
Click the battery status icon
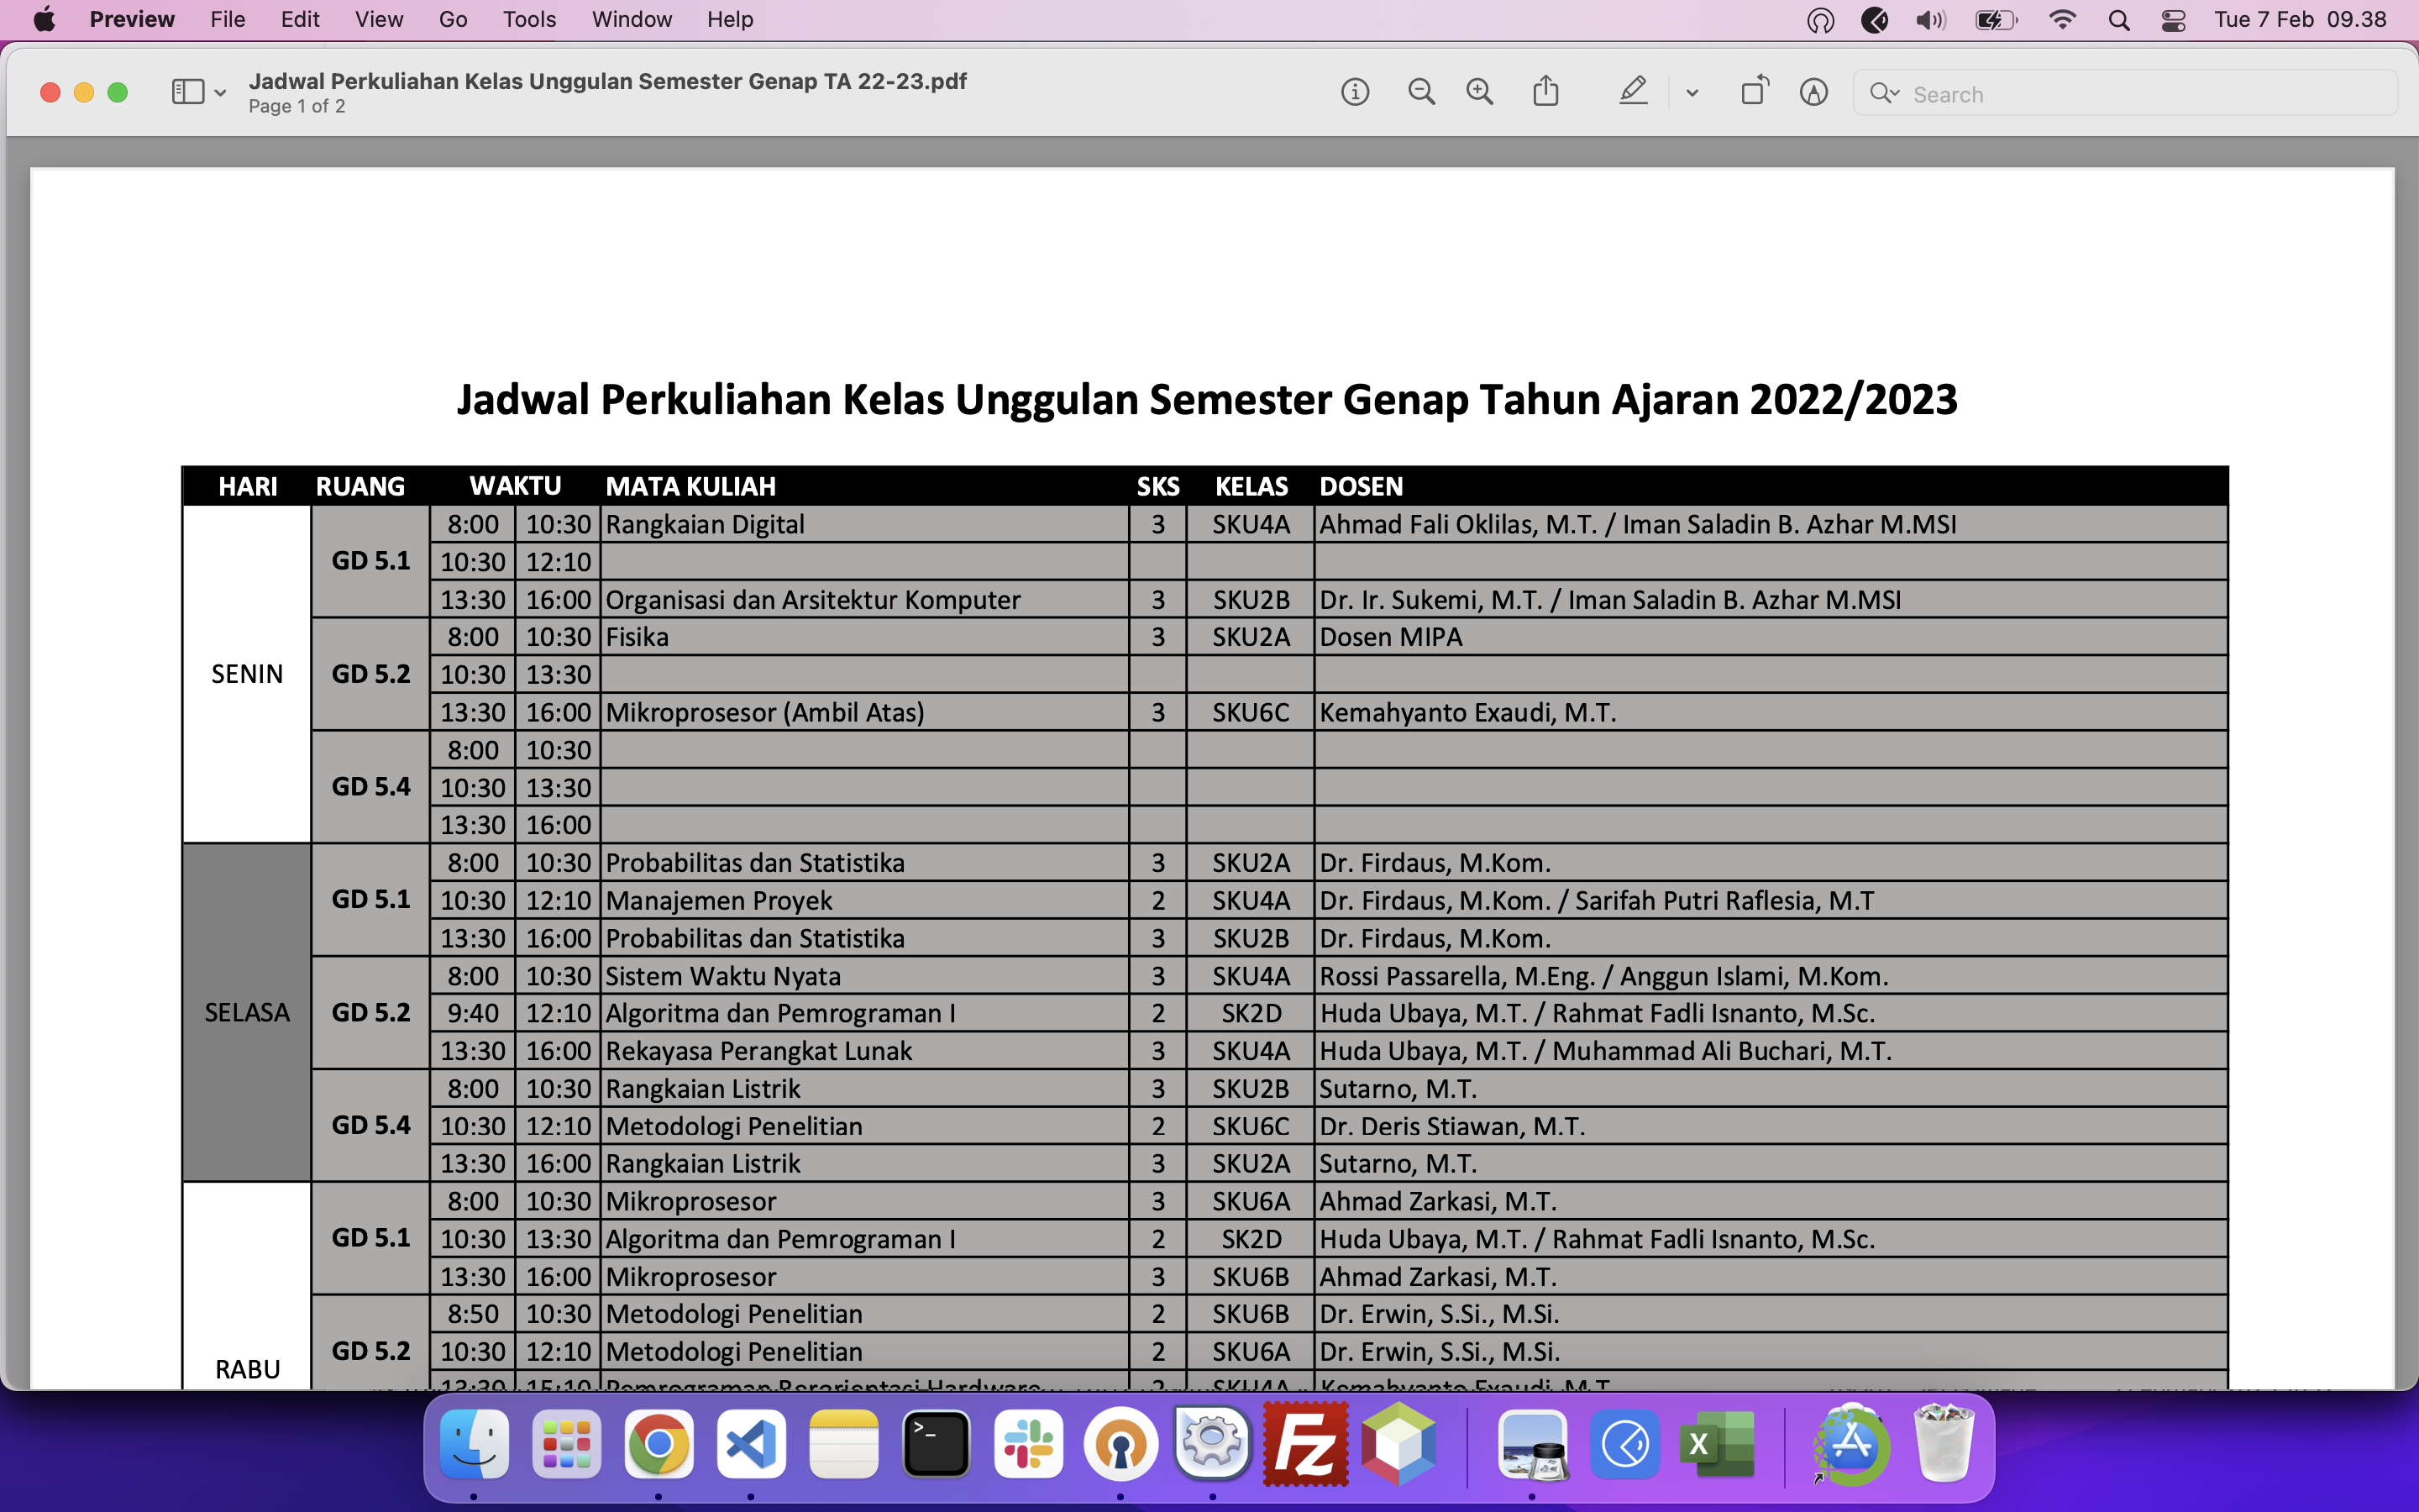1997,20
